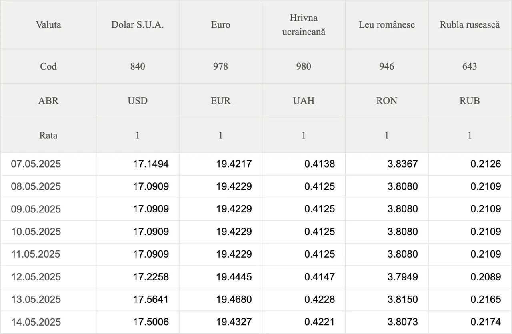Select the Valuta header cell
Viewport: 512px width, 334px height.
click(x=48, y=25)
